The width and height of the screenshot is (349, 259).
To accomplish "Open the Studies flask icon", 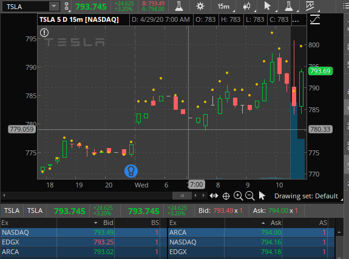I will coord(179,6).
